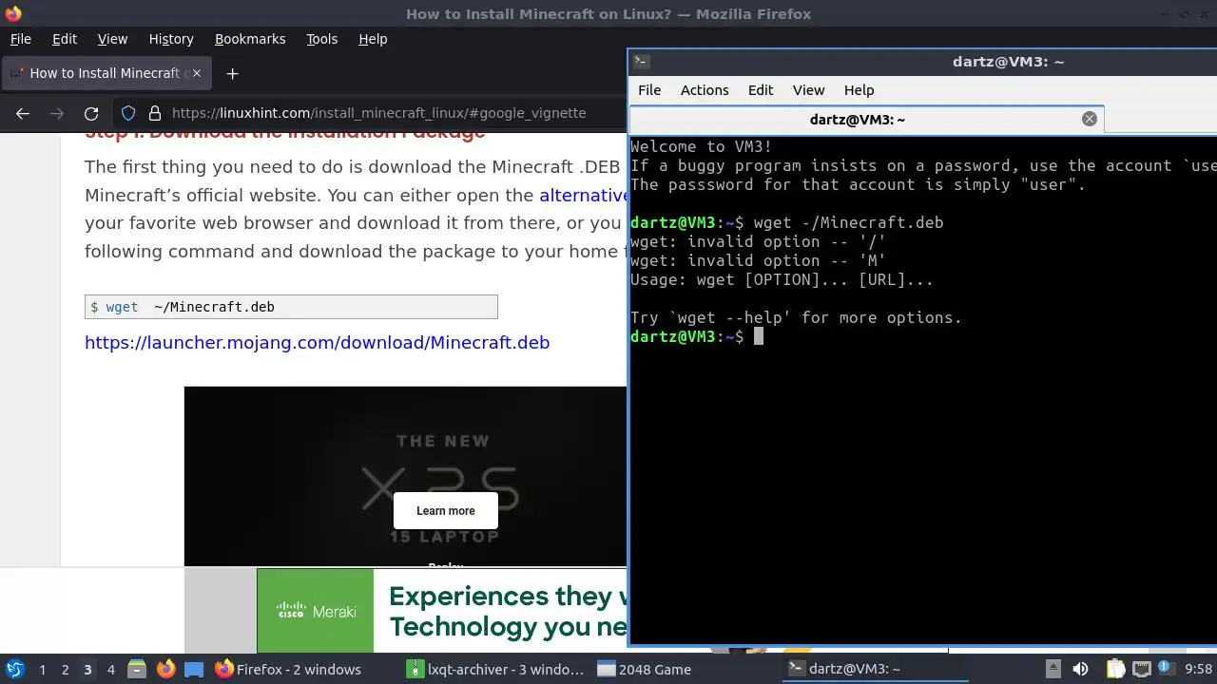Open the terminal Help menu
This screenshot has height=684, width=1217.
[x=859, y=90]
